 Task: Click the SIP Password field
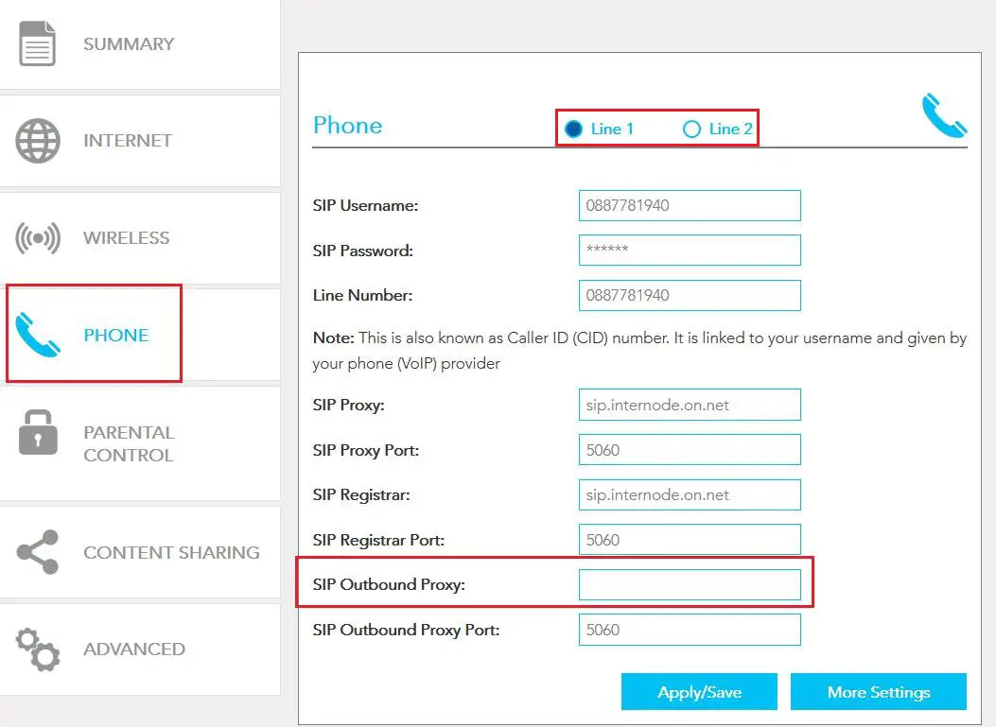pyautogui.click(x=689, y=250)
